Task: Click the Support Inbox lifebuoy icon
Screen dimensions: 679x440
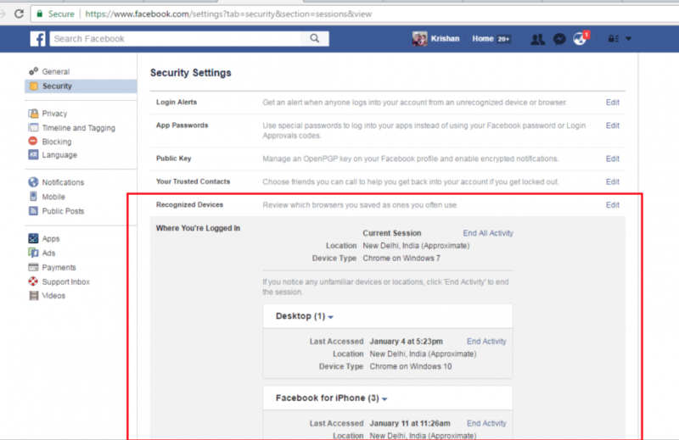Action: 33,281
